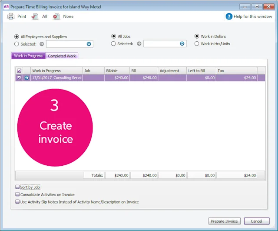Choose Selected radio under jobs
This screenshot has width=278, height=231.
click(x=113, y=44)
